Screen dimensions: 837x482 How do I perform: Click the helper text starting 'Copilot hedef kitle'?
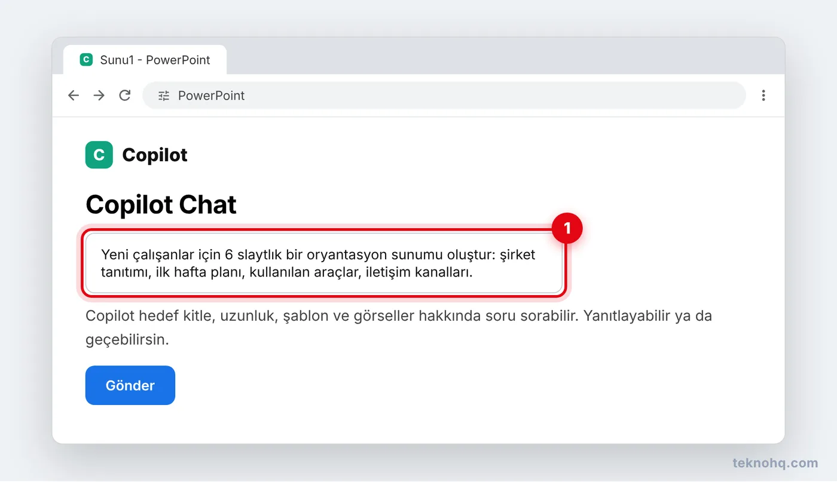399,328
